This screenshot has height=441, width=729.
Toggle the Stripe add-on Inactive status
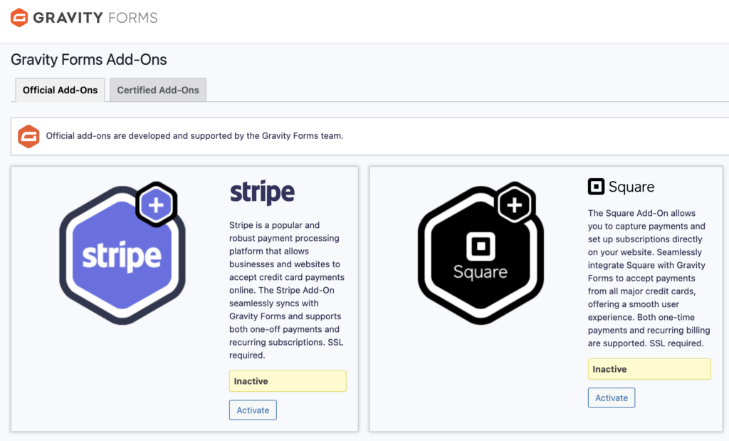click(287, 380)
